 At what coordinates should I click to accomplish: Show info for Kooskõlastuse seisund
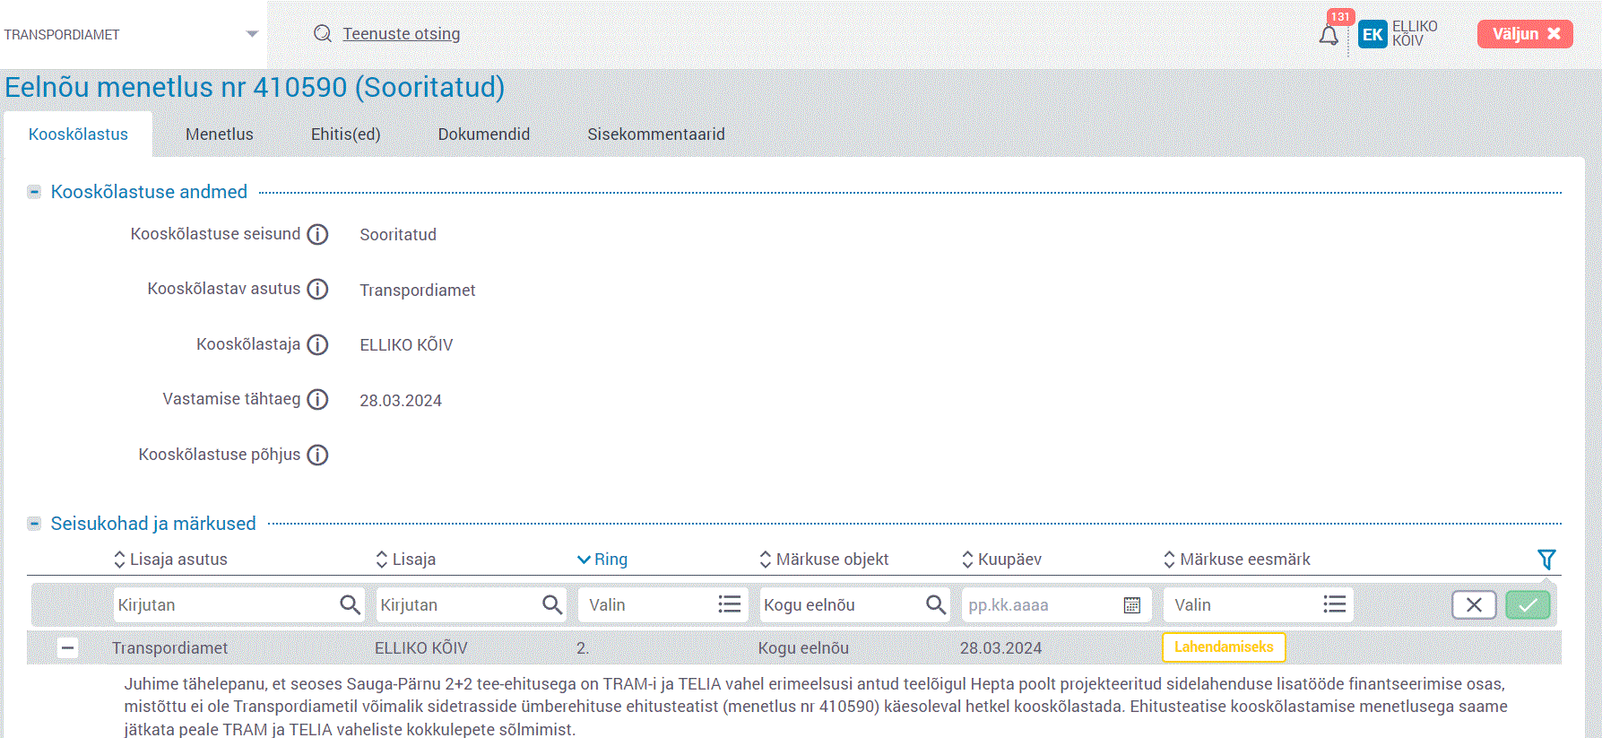coord(317,234)
